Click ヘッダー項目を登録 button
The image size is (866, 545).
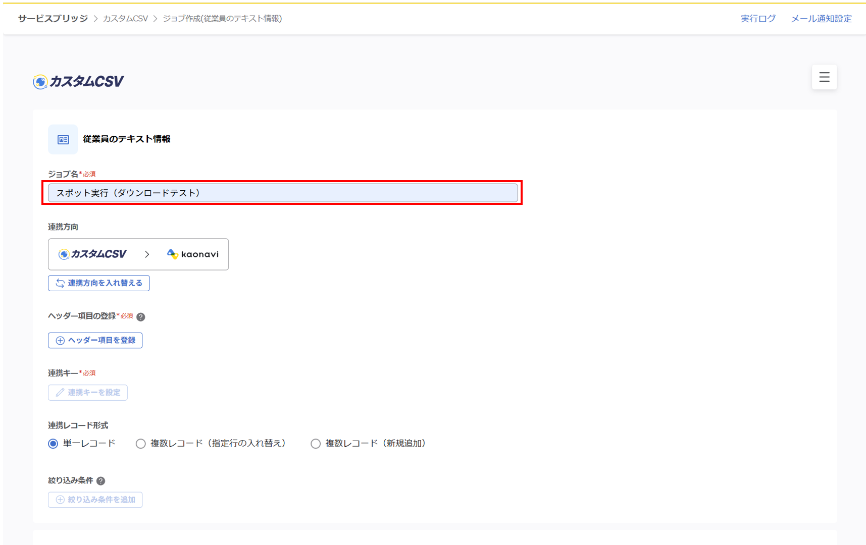(x=95, y=341)
